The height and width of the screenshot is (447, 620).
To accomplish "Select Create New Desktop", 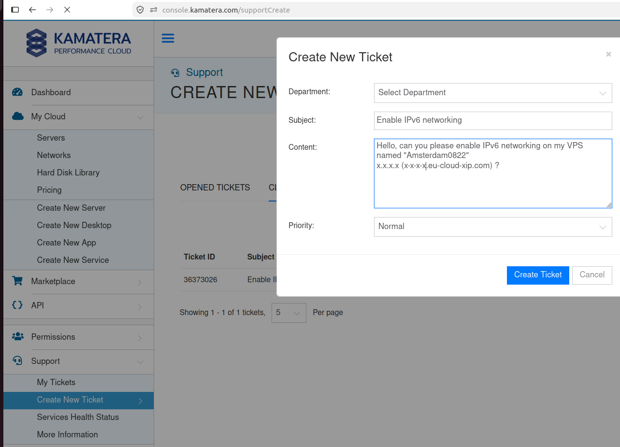I will [74, 225].
